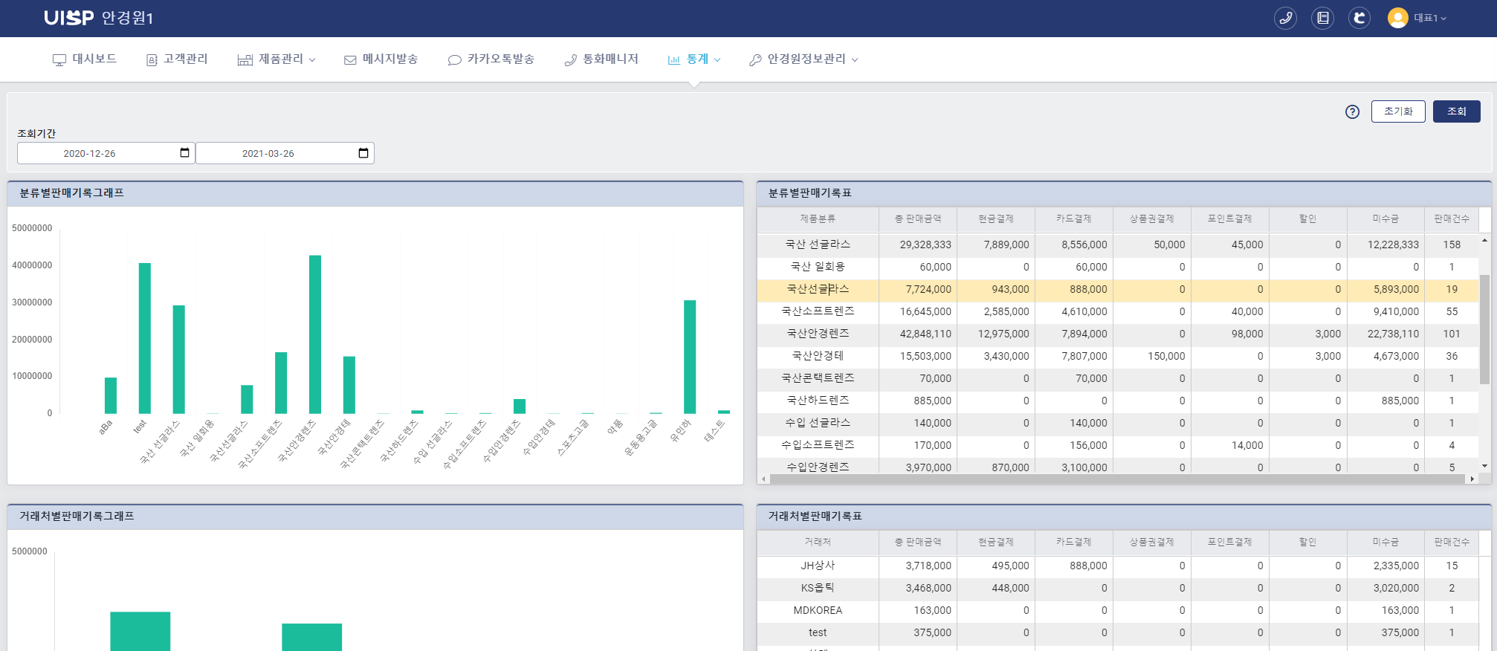Click the help question mark icon

click(x=1352, y=111)
